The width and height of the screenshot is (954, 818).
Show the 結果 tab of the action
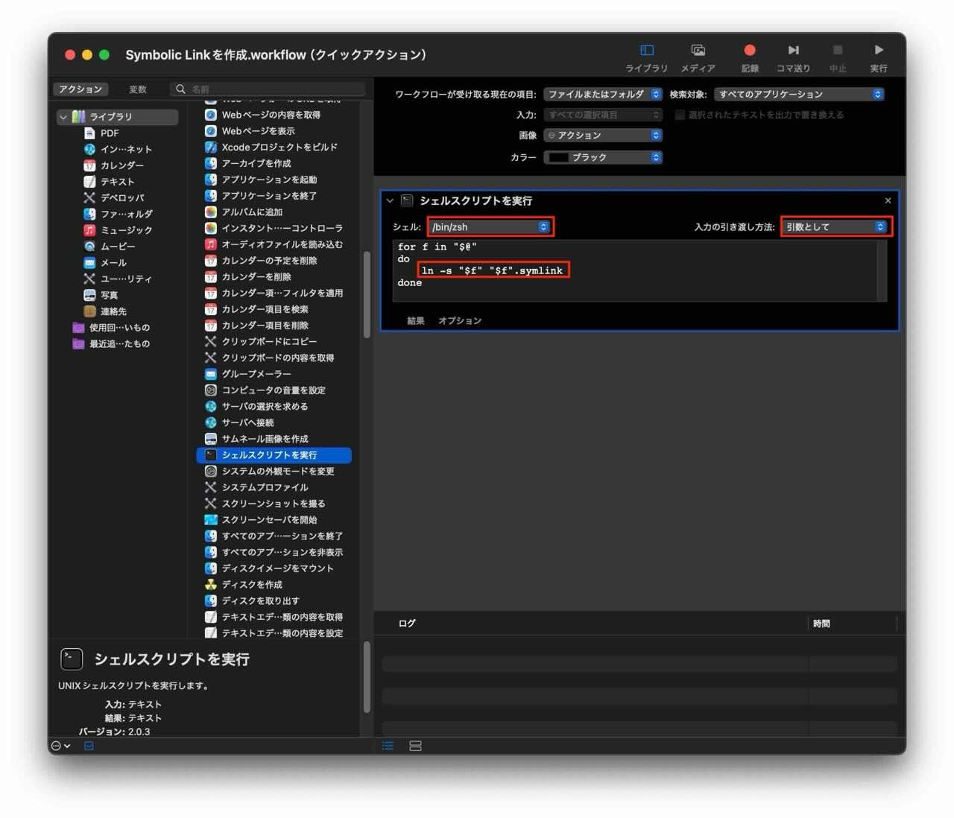(416, 321)
